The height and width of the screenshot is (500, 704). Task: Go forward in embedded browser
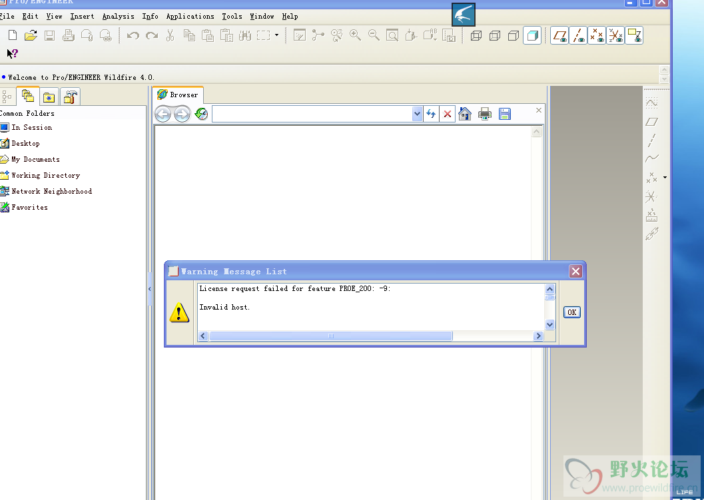182,114
